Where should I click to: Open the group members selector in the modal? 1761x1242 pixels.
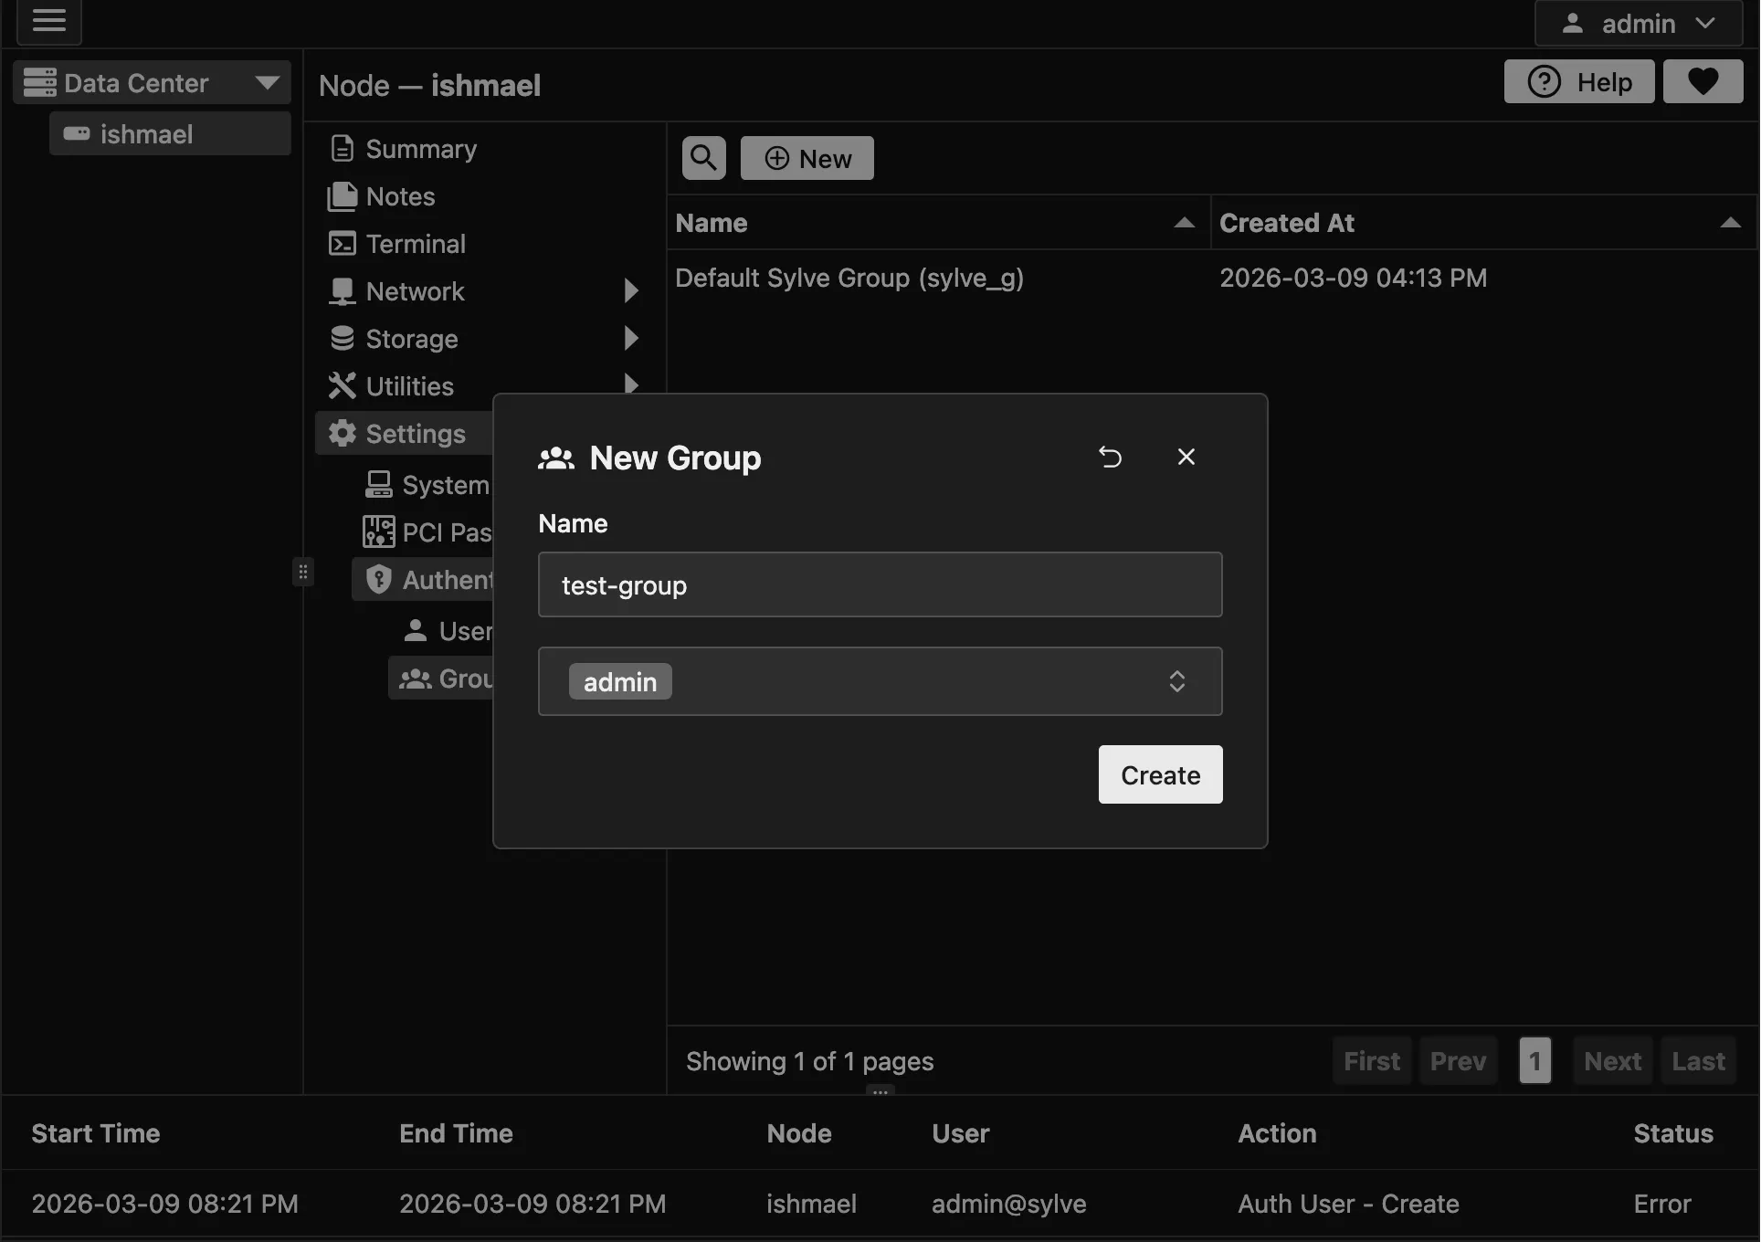pos(1177,681)
